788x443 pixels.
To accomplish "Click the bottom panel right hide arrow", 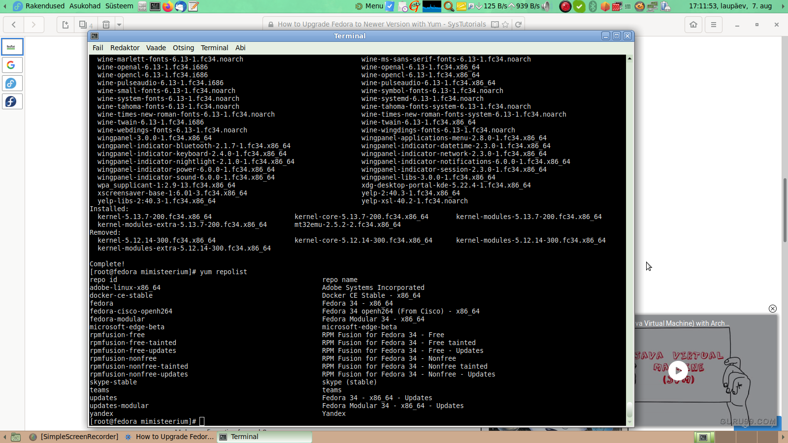I will 783,437.
